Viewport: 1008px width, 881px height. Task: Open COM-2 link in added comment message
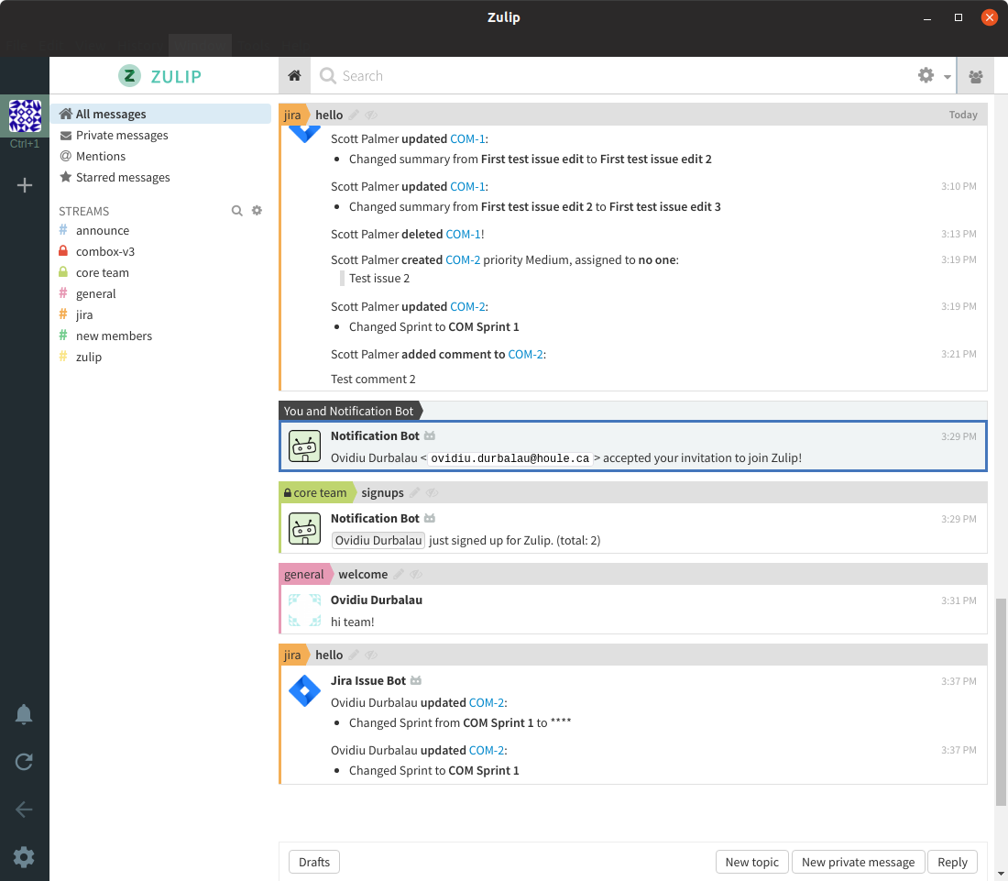(x=525, y=355)
